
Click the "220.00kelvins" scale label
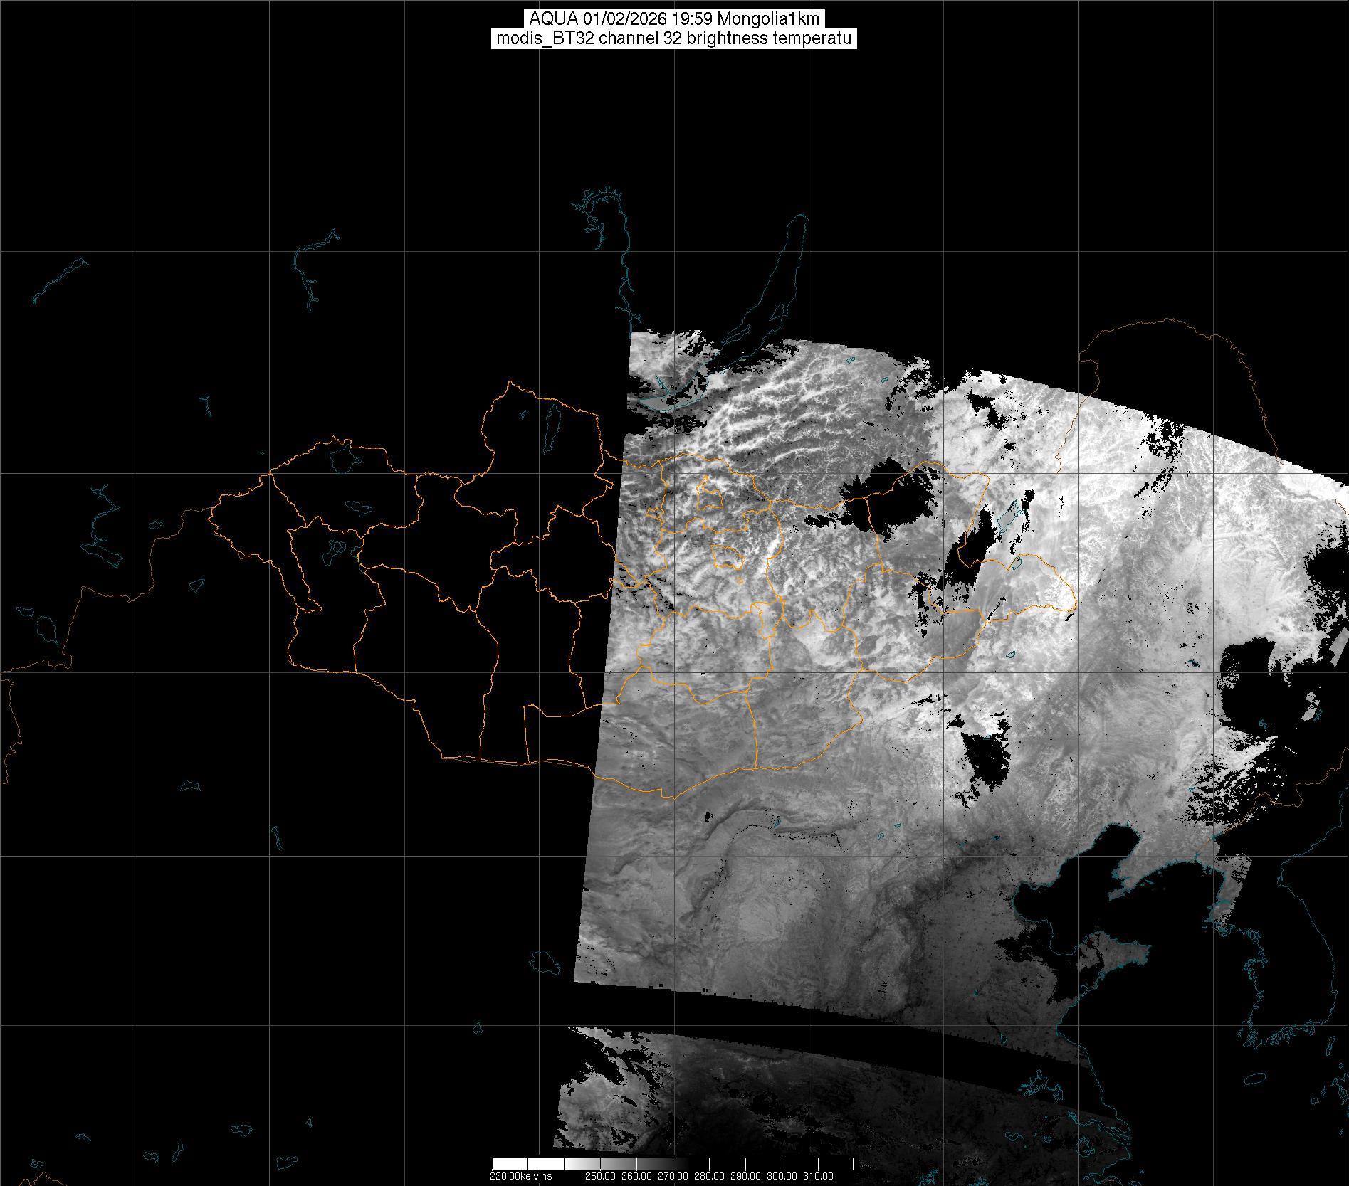520,1176
